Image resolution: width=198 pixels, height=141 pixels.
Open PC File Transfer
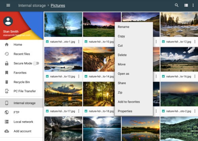pos(22,91)
